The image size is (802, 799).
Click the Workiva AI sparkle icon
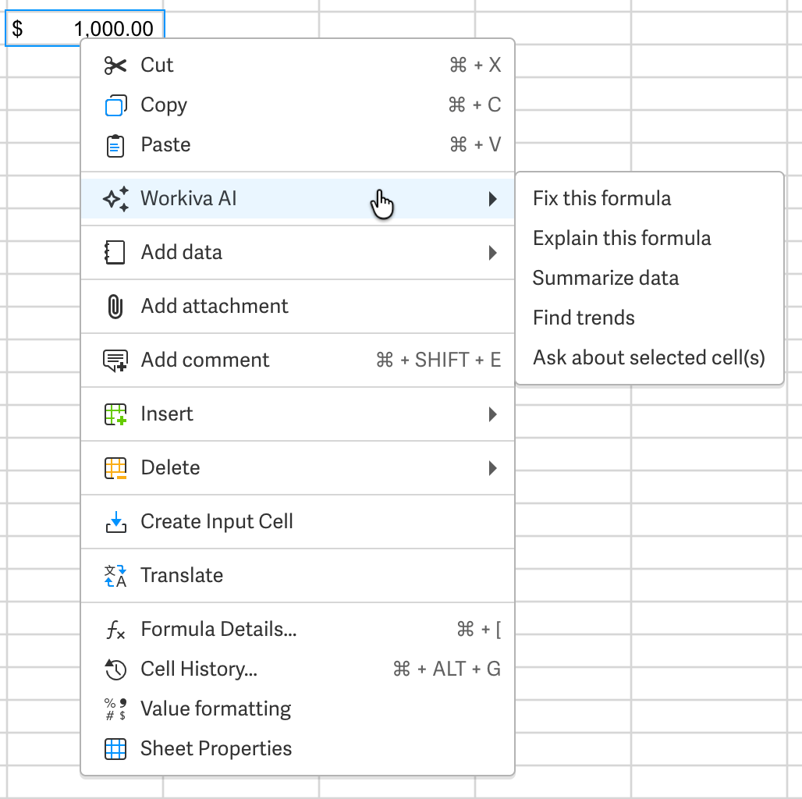click(115, 199)
